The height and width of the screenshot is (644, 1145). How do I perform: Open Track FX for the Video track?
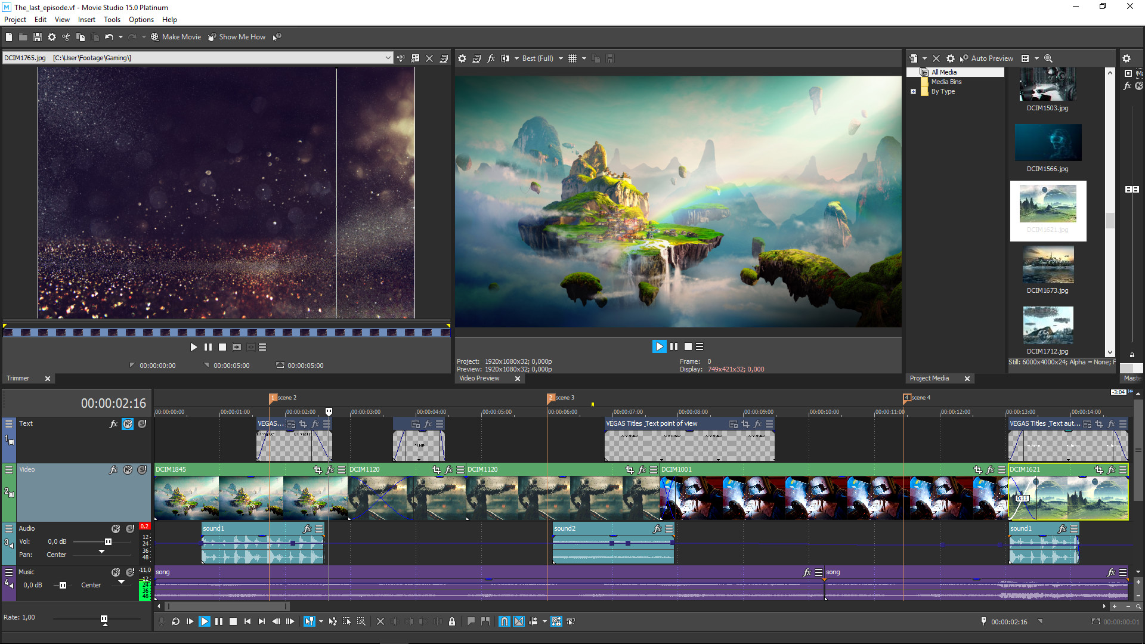point(113,469)
